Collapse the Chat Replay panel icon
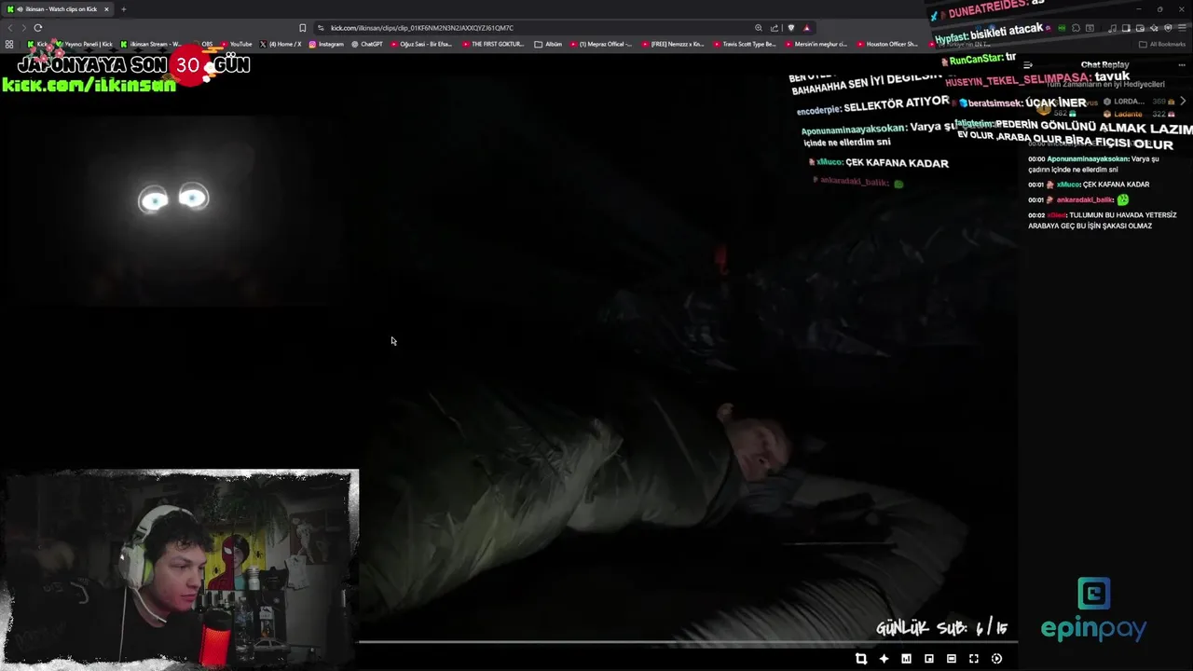 click(1028, 65)
